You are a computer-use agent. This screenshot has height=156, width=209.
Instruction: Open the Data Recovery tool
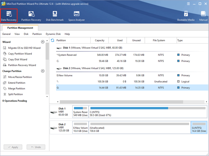coord(9,16)
